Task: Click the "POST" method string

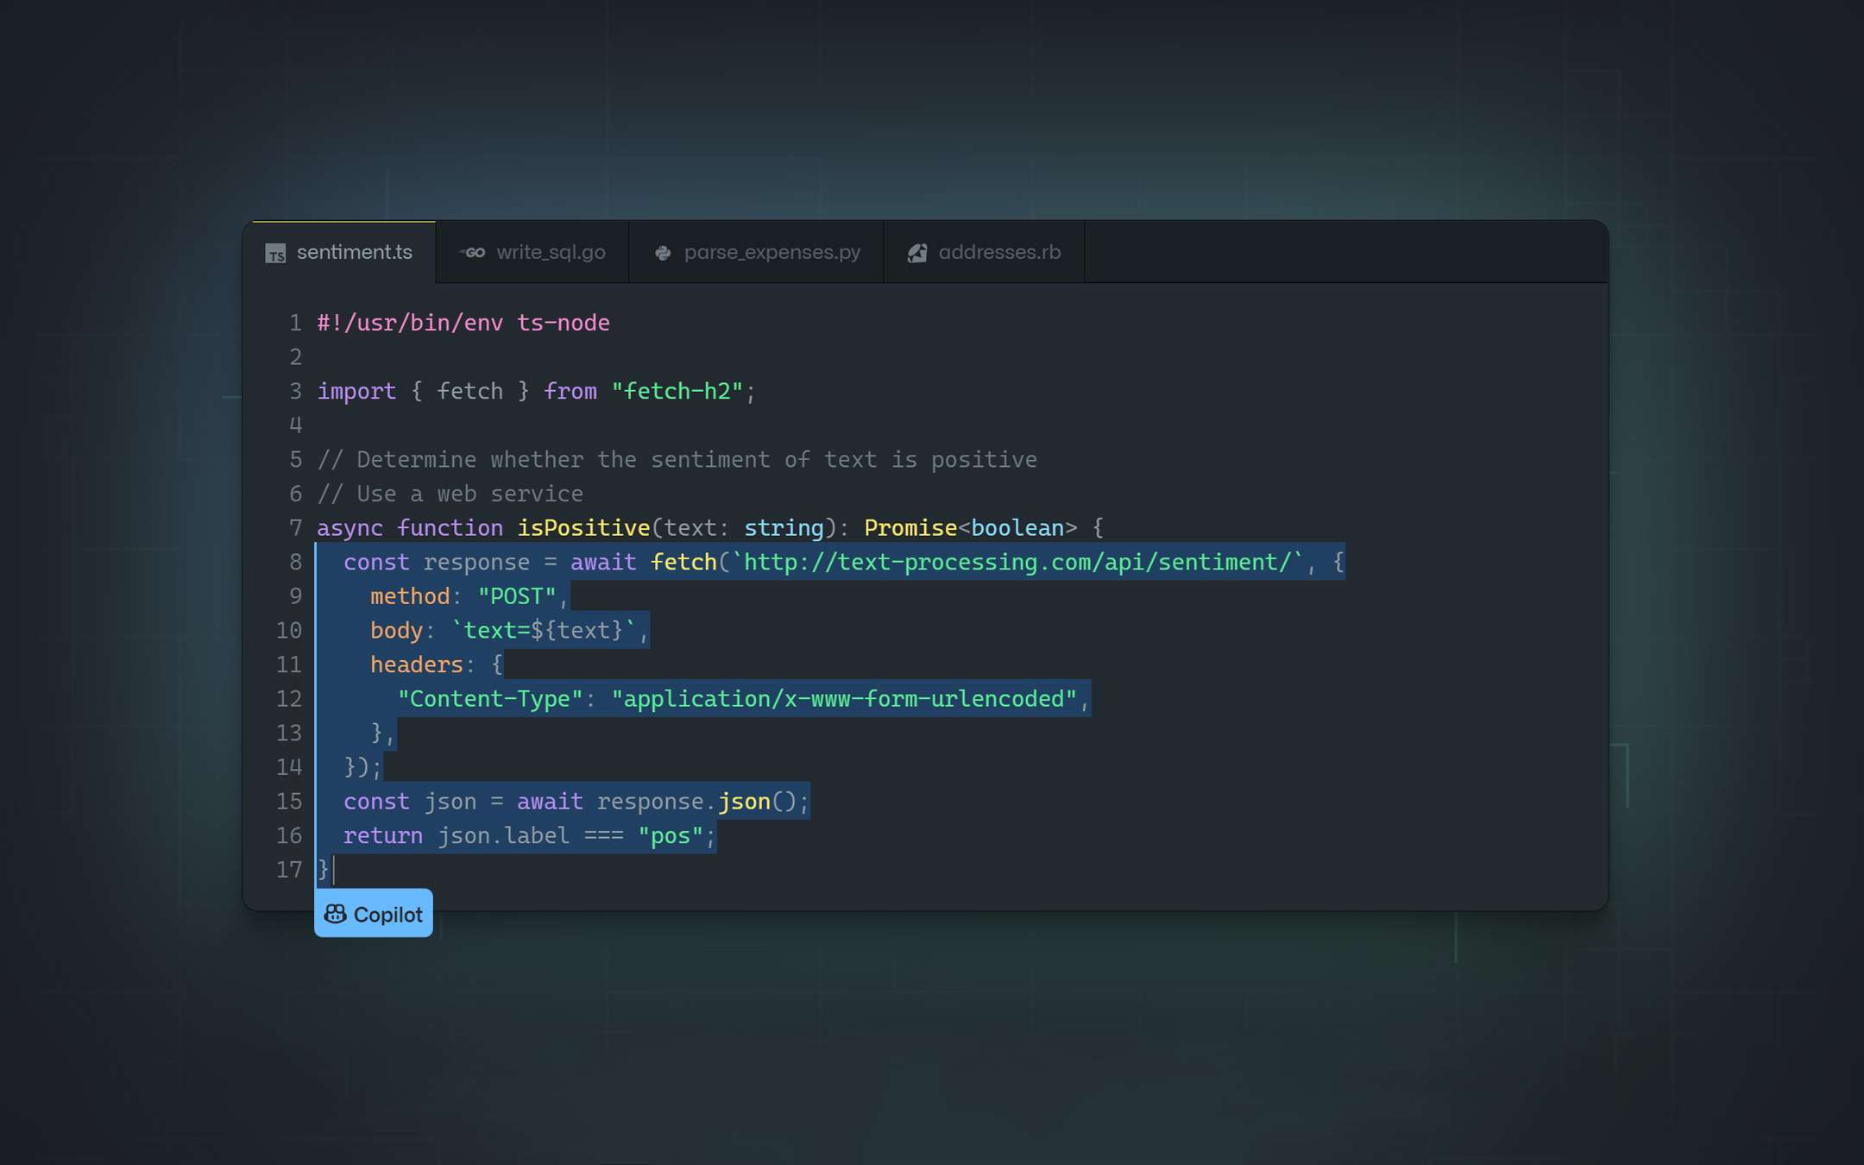Action: coord(517,596)
